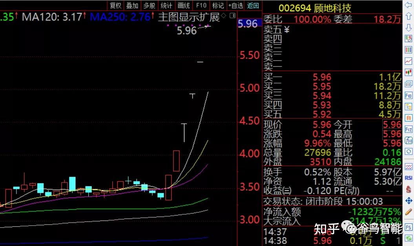Click the up arrow icon atop right sidebar

(x=409, y=16)
